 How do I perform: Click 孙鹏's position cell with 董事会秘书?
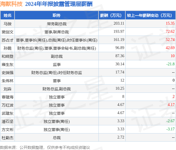57,48
